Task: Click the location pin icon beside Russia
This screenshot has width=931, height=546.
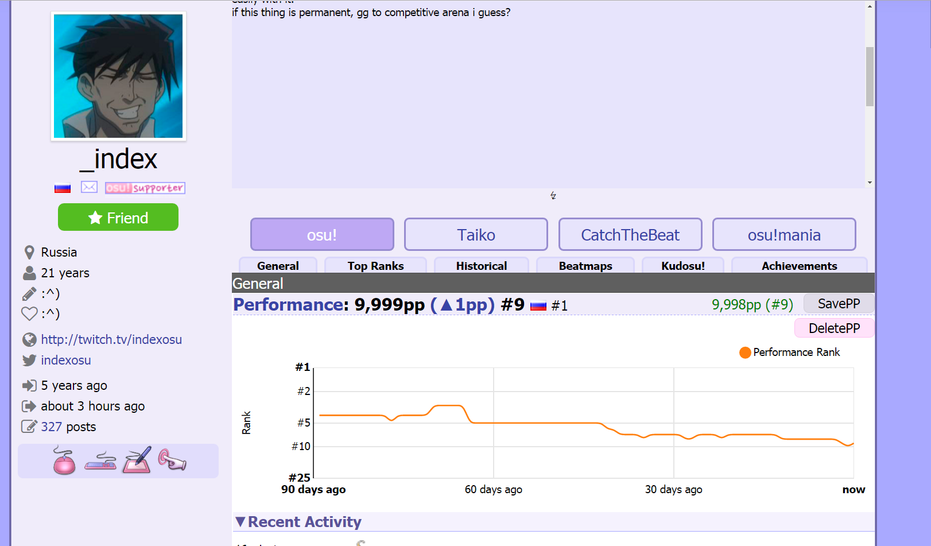Action: 29,252
